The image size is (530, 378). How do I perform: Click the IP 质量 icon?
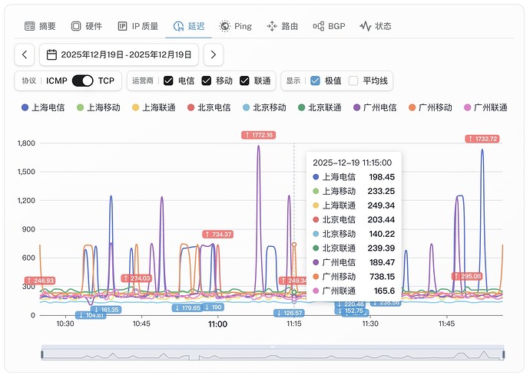point(122,26)
